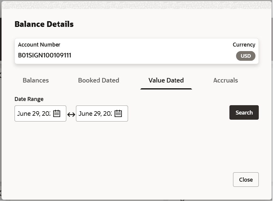Go to the Accruals tab
Image resolution: width=273 pixels, height=201 pixels.
[x=226, y=80]
